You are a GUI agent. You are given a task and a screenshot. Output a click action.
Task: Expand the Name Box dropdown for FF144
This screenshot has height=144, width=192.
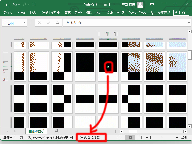(x=25, y=23)
